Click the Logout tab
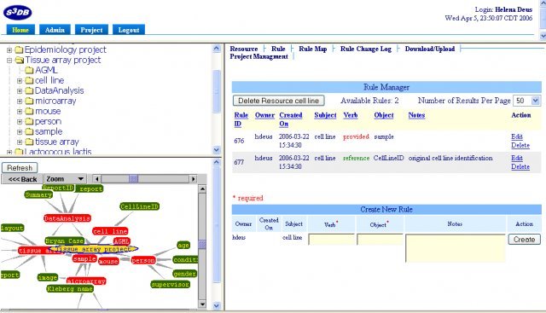Screen dimensions: 546x313 coord(129,30)
